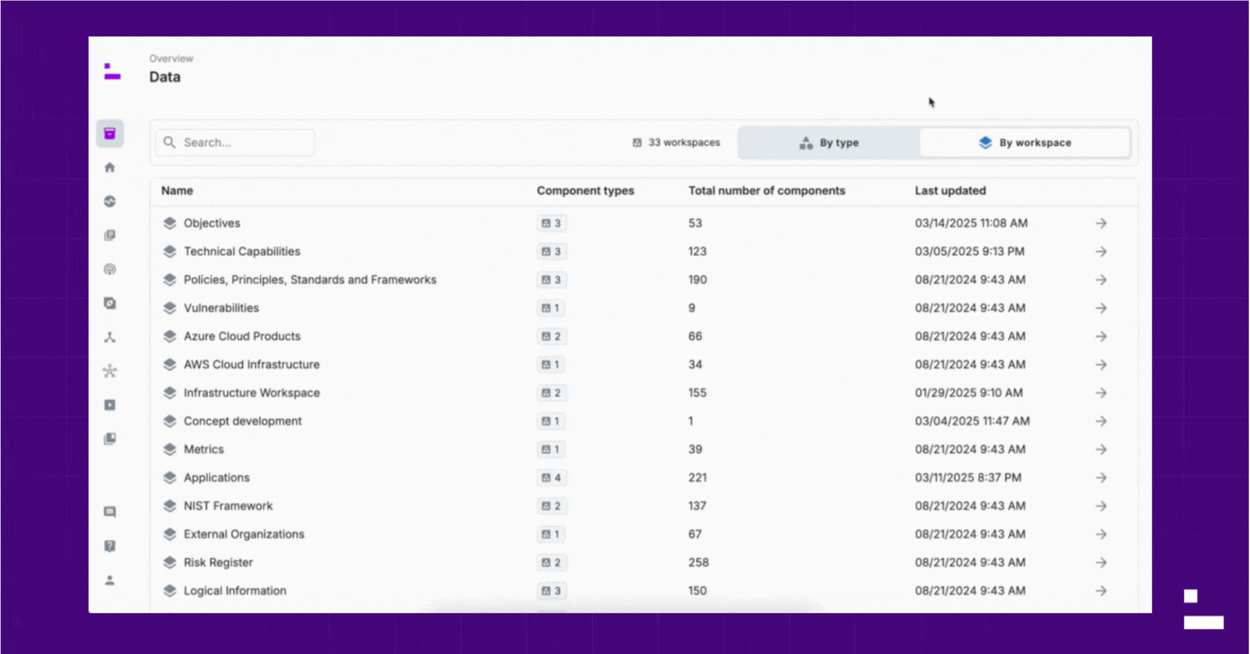The width and height of the screenshot is (1250, 654).
Task: Click the magnifier icon in search box
Action: coord(169,143)
